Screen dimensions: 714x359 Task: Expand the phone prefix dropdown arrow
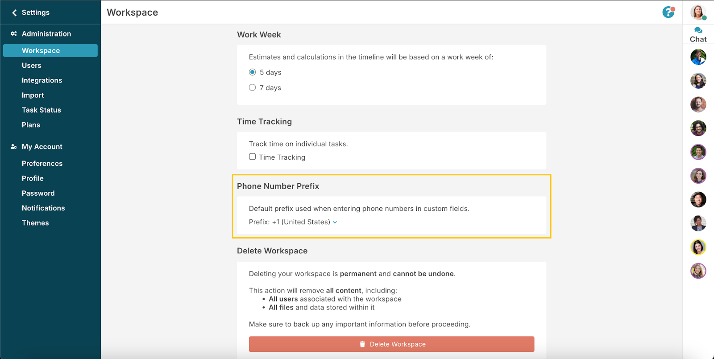[335, 222]
